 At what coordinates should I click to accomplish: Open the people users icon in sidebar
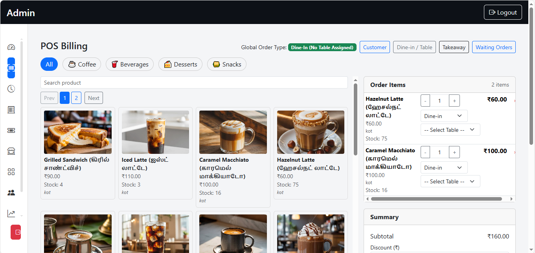11,193
